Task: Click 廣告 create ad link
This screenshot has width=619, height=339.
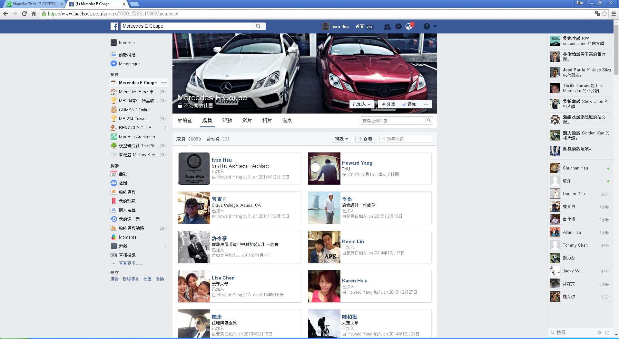Action: [x=114, y=279]
